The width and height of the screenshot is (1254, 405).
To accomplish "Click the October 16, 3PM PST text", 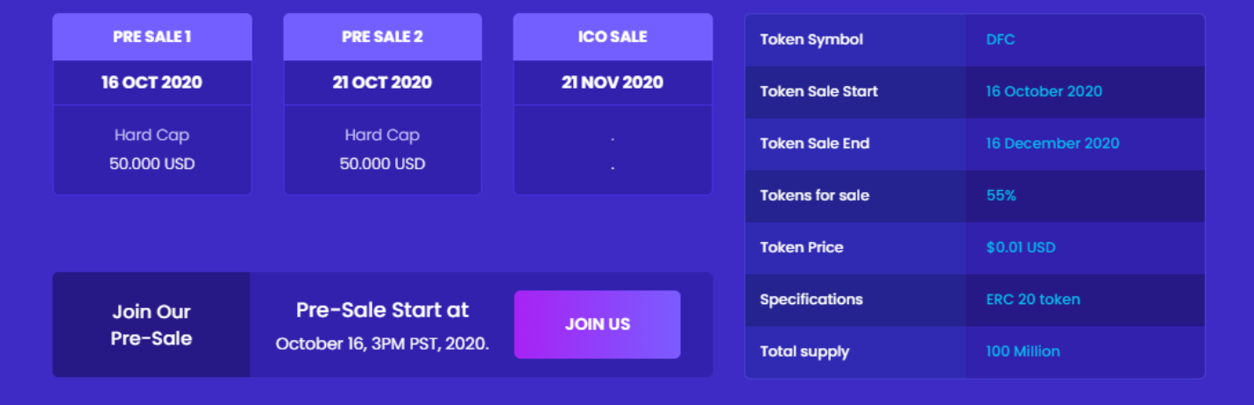I will coord(382,344).
